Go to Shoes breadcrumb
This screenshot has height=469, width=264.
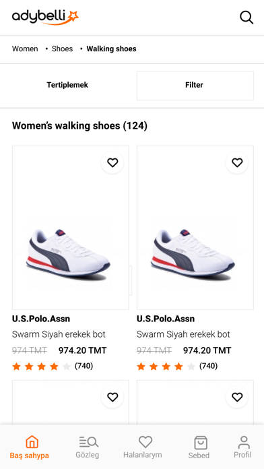click(62, 49)
